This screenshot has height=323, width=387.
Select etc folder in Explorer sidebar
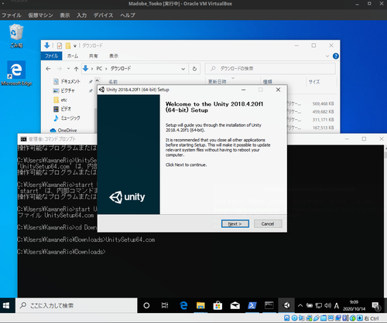(60, 100)
